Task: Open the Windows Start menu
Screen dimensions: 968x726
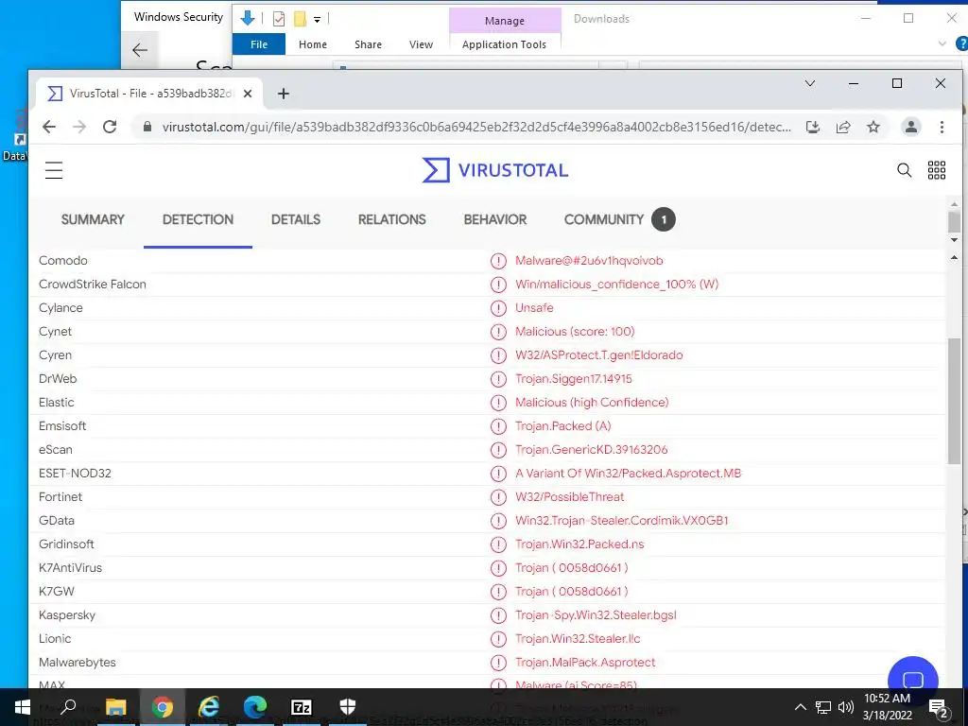Action: click(x=23, y=707)
